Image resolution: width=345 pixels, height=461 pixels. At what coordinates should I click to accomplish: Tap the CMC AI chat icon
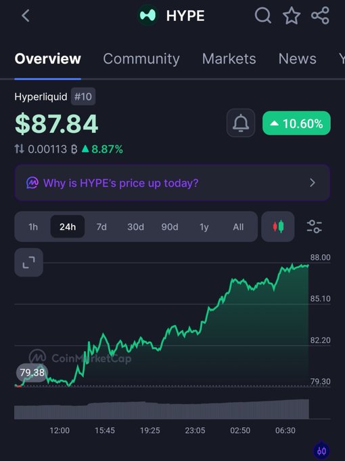coord(32,183)
